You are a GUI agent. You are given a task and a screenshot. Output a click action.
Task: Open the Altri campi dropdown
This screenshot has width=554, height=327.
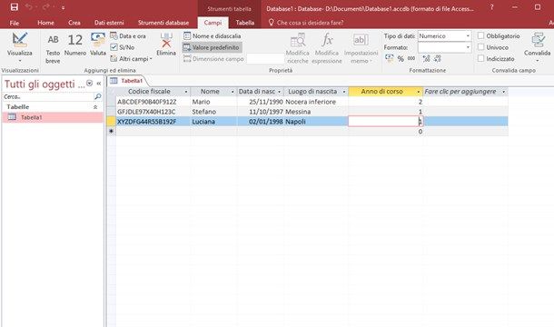(131, 59)
